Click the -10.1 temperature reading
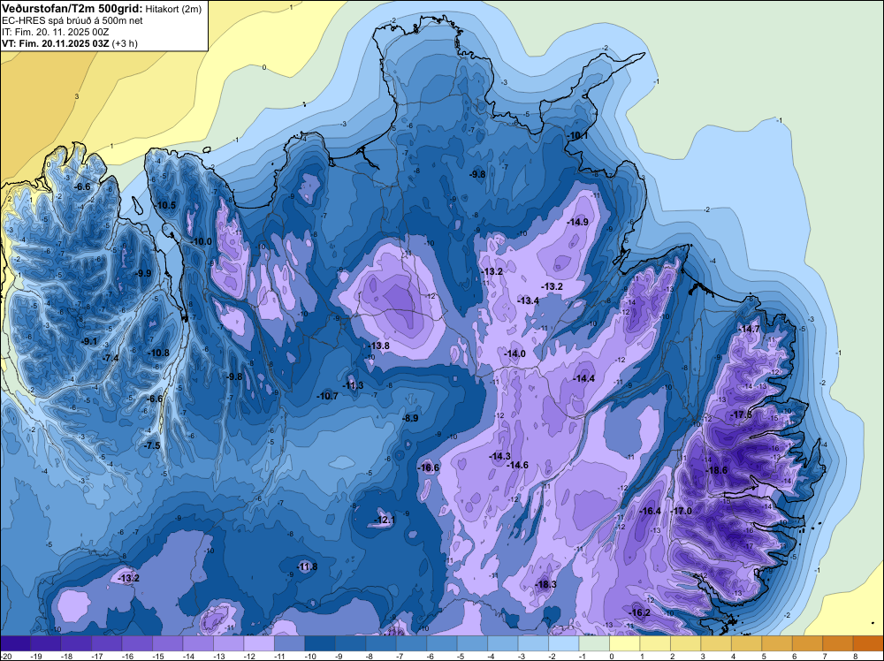This screenshot has height=661, width=884. tap(577, 136)
